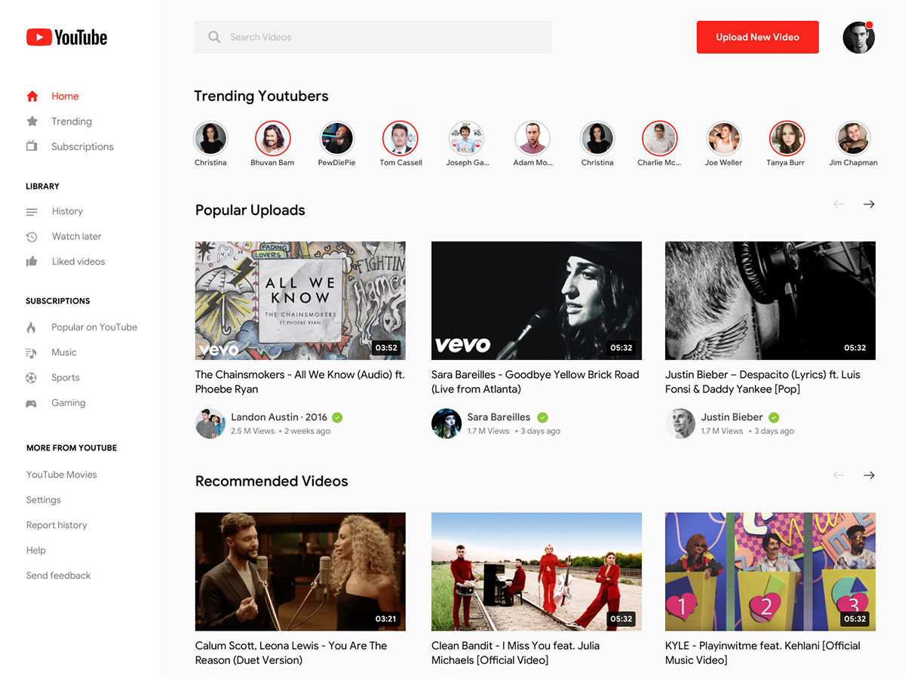This screenshot has height=679, width=905.
Task: Open Joseph Ga... avatar
Action: point(466,139)
